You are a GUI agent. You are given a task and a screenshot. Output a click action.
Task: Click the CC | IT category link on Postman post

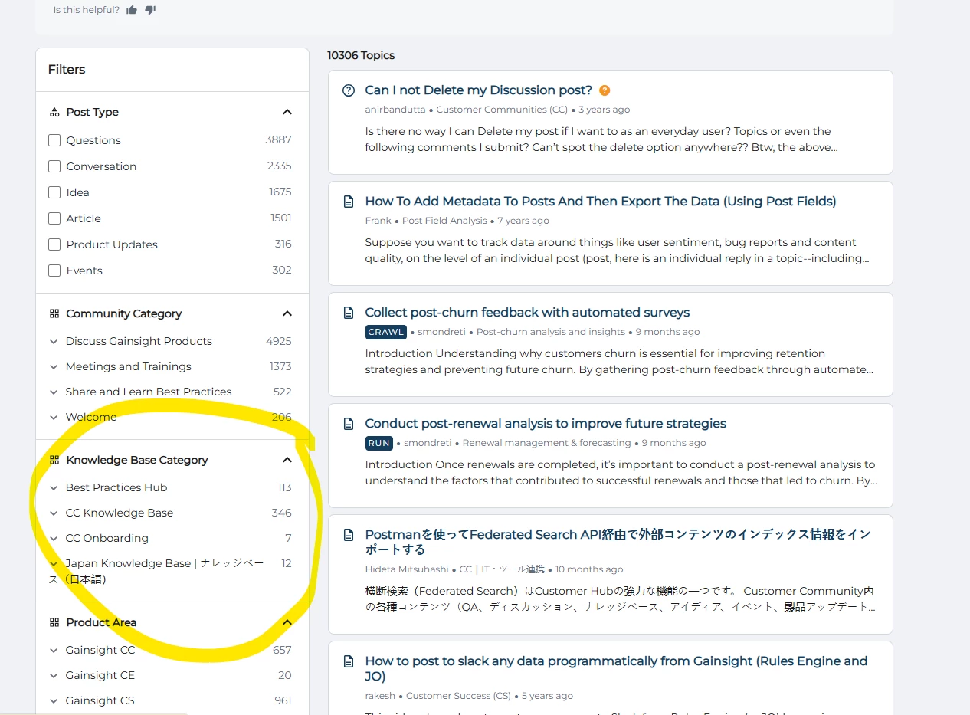point(503,569)
